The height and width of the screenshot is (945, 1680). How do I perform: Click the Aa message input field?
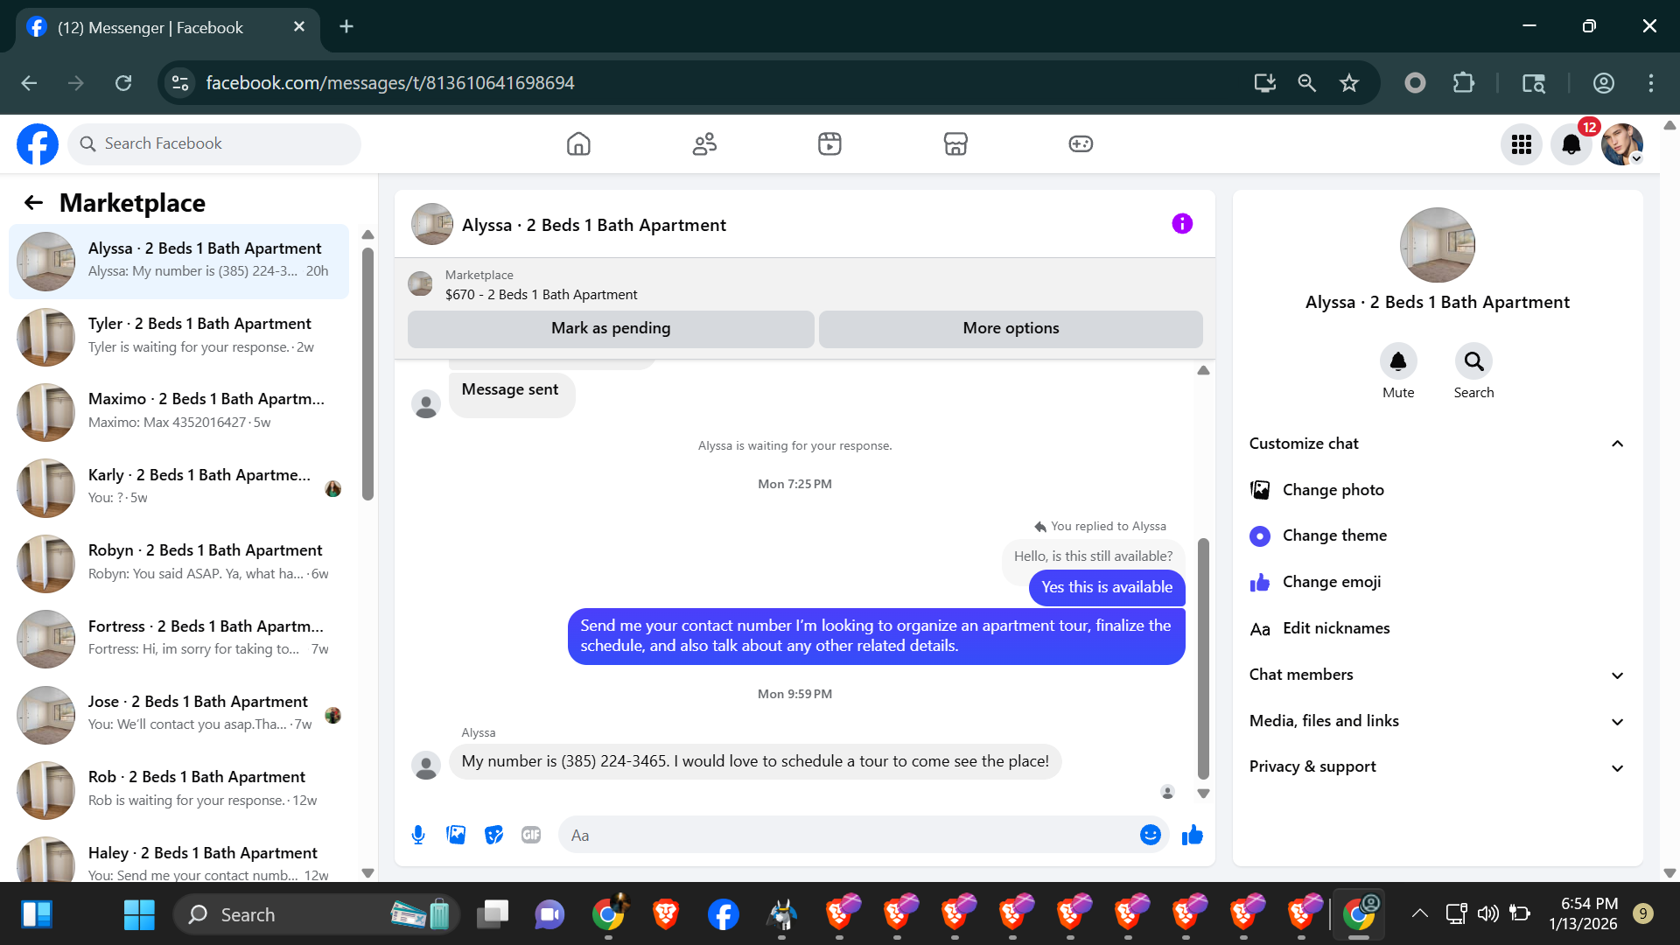(849, 835)
